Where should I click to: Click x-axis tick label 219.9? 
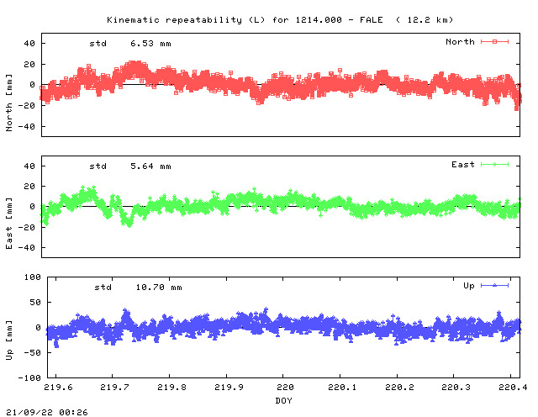click(x=229, y=387)
